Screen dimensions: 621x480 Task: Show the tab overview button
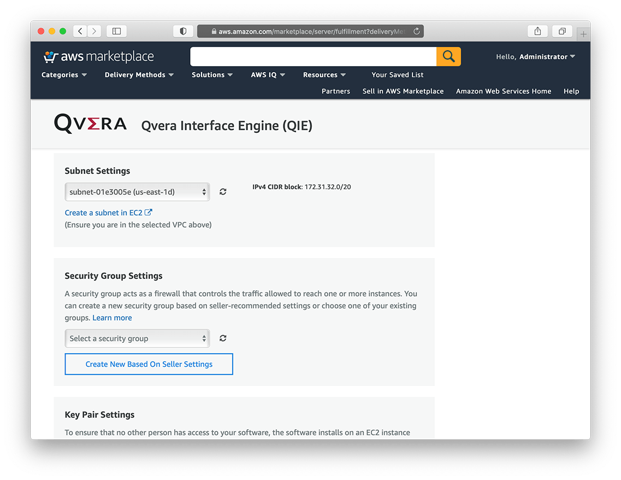[562, 31]
